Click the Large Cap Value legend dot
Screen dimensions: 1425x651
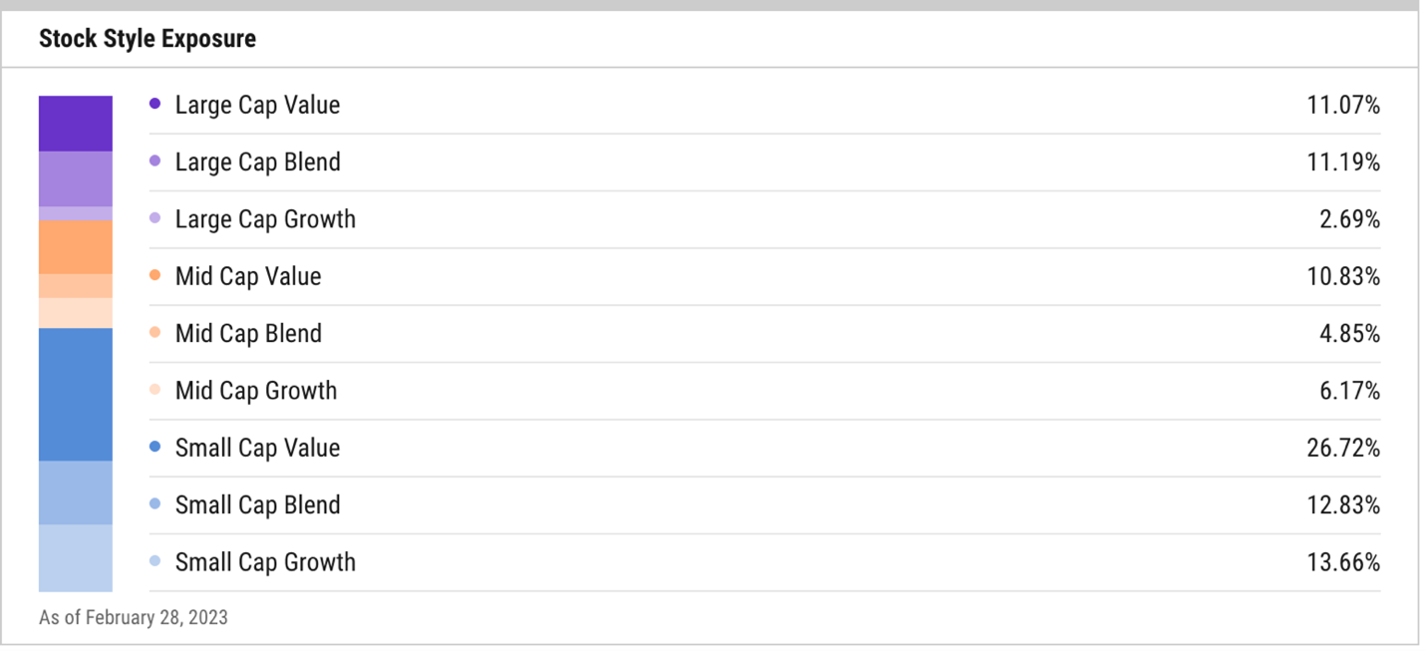[x=154, y=104]
